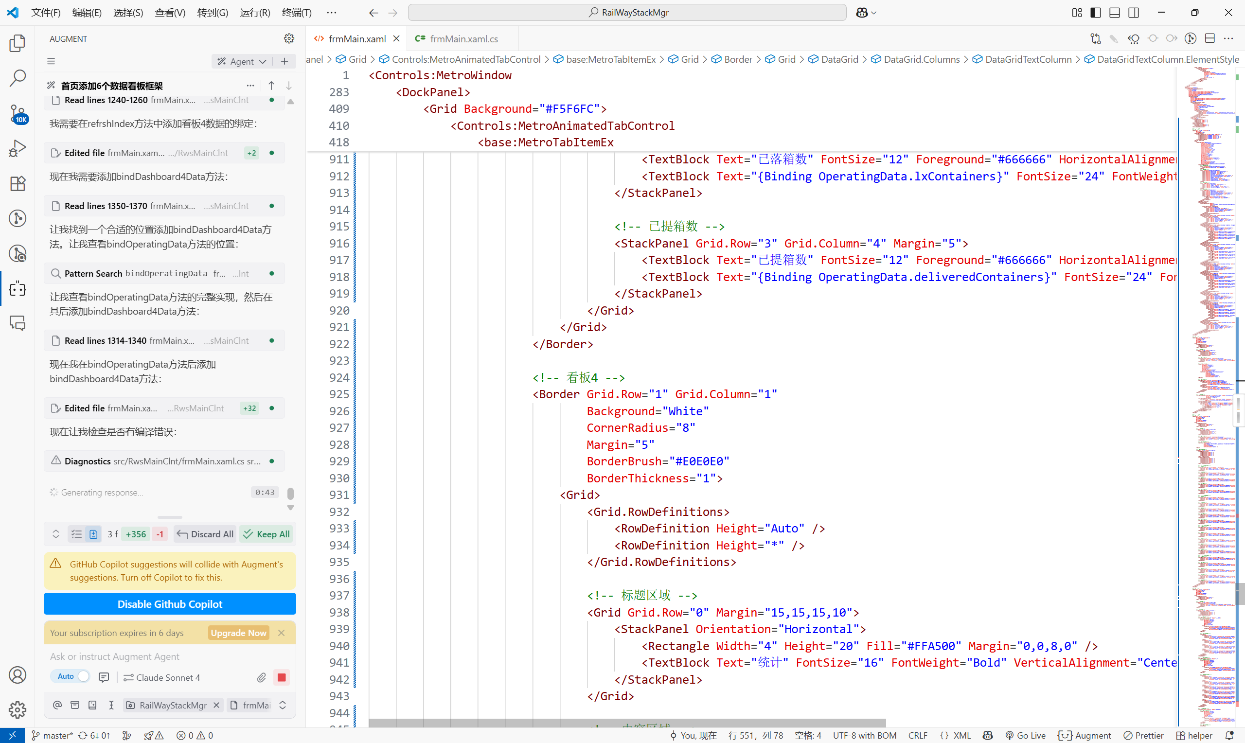
Task: Click the Disable Github Copilot button
Action: 169,603
